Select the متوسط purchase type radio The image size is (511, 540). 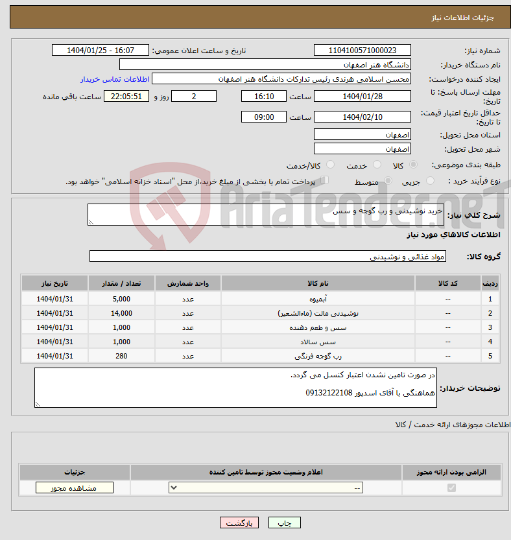pyautogui.click(x=388, y=180)
